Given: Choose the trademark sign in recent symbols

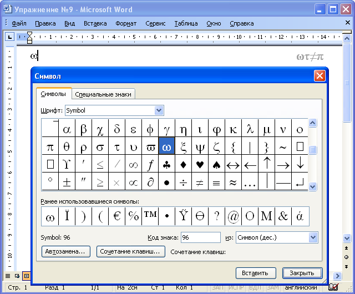Looking at the screenshot, I should (x=150, y=216).
